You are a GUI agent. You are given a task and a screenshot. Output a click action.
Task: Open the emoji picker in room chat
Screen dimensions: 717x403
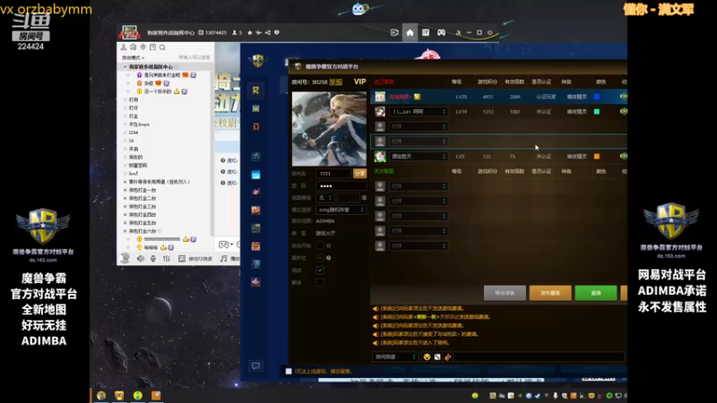click(x=427, y=356)
